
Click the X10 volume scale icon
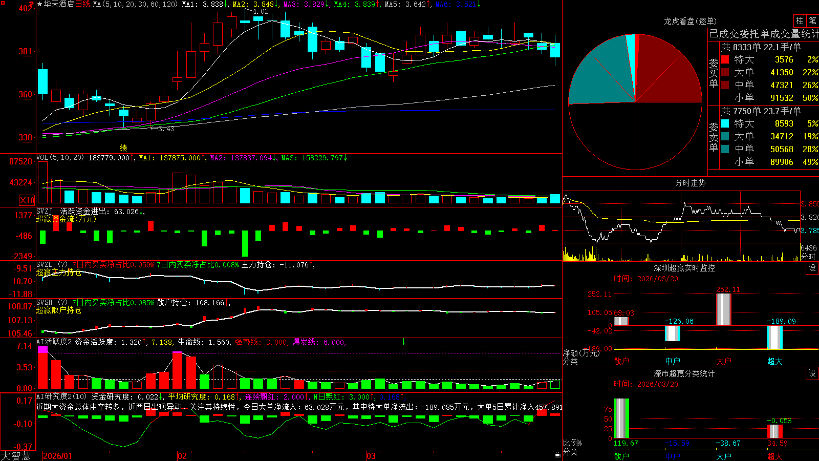pos(27,200)
